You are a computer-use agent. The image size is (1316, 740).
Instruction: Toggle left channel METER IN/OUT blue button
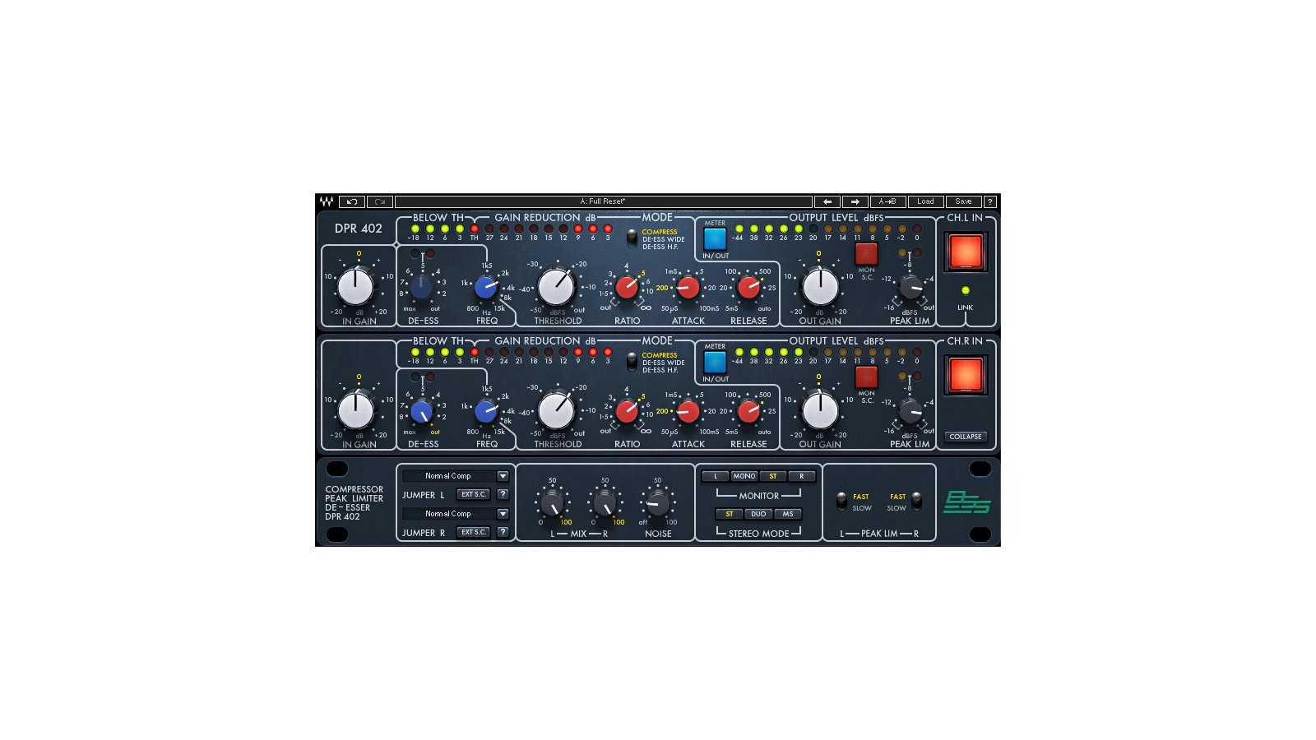[x=715, y=239]
